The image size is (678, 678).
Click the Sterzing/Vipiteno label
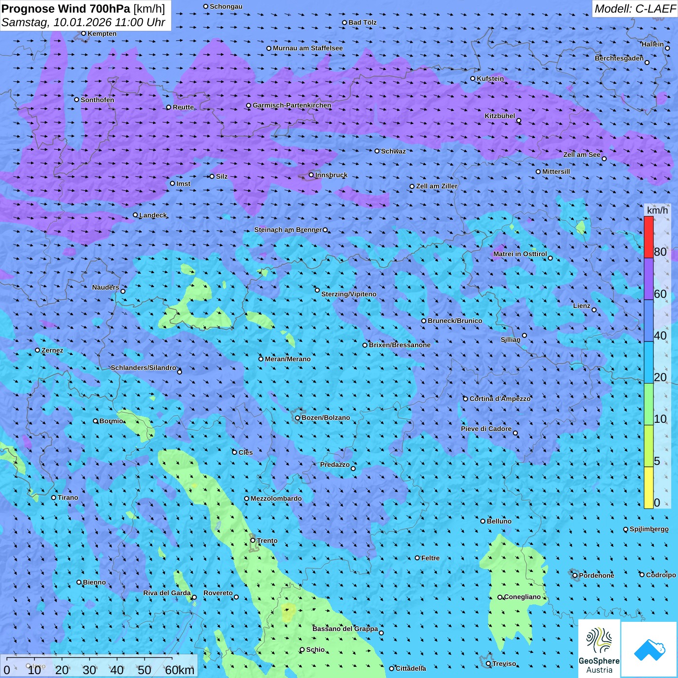click(x=349, y=294)
